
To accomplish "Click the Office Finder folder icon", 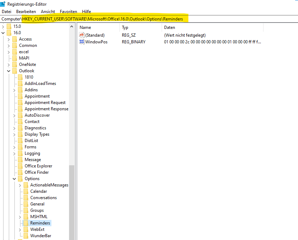I will [x=20, y=172].
